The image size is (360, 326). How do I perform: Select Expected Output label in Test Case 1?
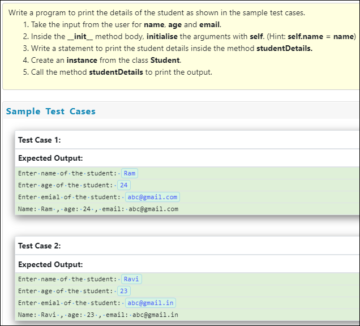50,158
